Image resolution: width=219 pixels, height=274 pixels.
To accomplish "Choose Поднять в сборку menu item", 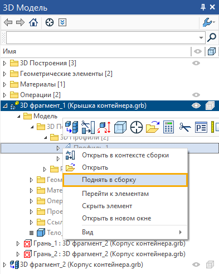I will (x=125, y=180).
